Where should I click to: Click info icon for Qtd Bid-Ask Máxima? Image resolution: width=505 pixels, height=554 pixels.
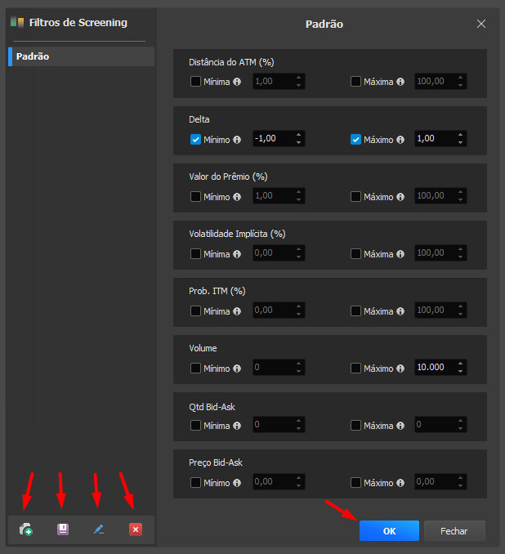[400, 426]
